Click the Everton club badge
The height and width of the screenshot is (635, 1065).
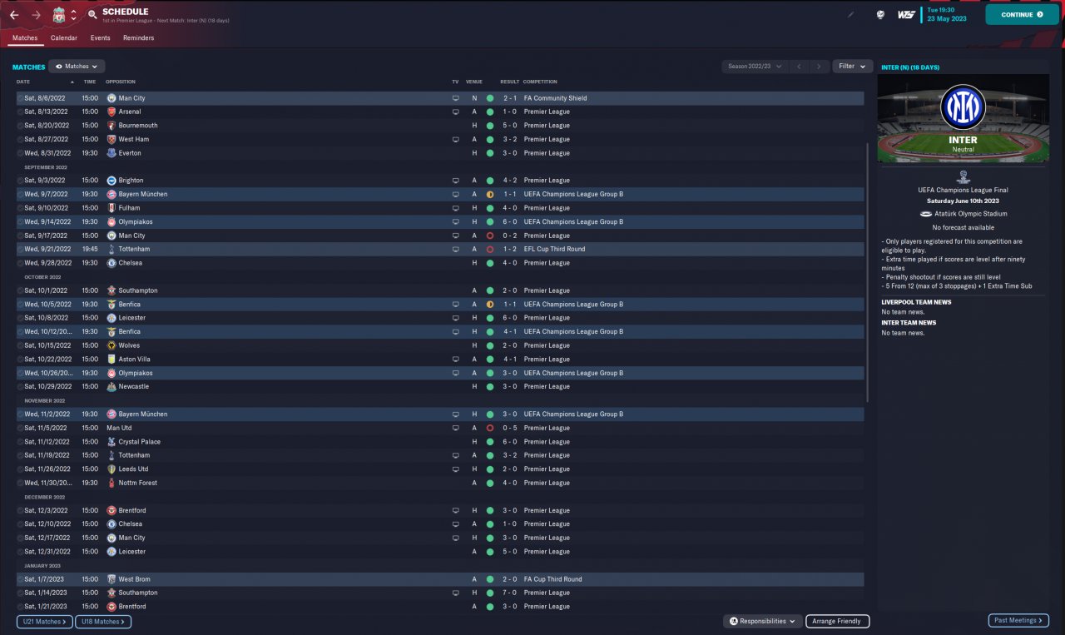(111, 153)
